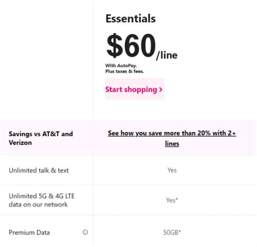Click the $60 price text
The height and width of the screenshot is (247, 257).
pyautogui.click(x=131, y=46)
